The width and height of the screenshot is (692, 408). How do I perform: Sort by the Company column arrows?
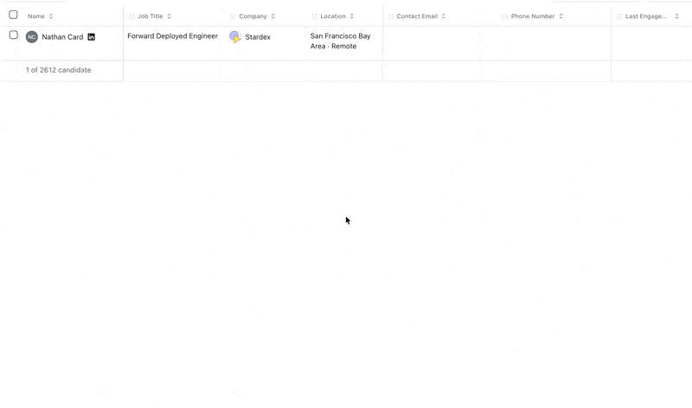pos(273,16)
